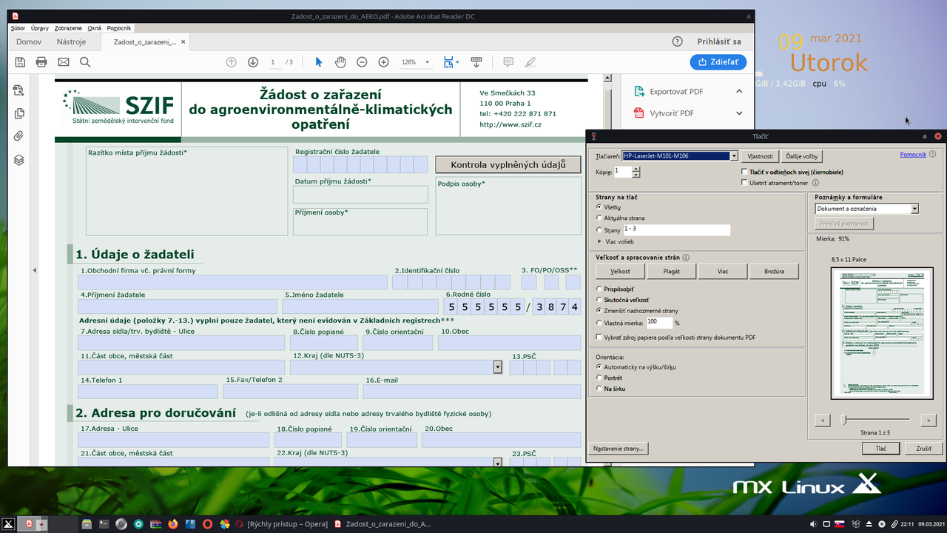Viewport: 947px width, 533px height.
Task: Go to previous page with up arrow icon
Action: click(232, 62)
